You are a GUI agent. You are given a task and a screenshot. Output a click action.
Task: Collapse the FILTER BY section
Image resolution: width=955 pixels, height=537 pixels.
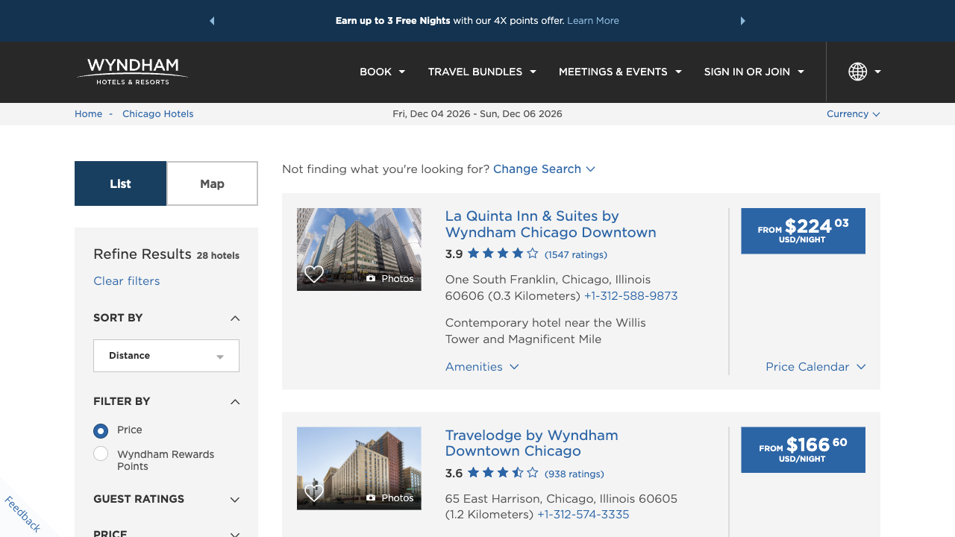(235, 402)
